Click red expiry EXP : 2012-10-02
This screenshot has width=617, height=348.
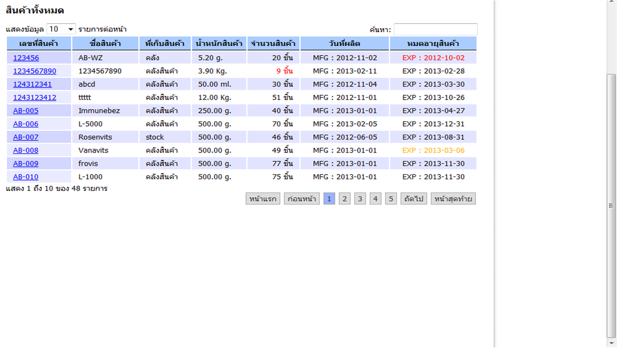433,58
